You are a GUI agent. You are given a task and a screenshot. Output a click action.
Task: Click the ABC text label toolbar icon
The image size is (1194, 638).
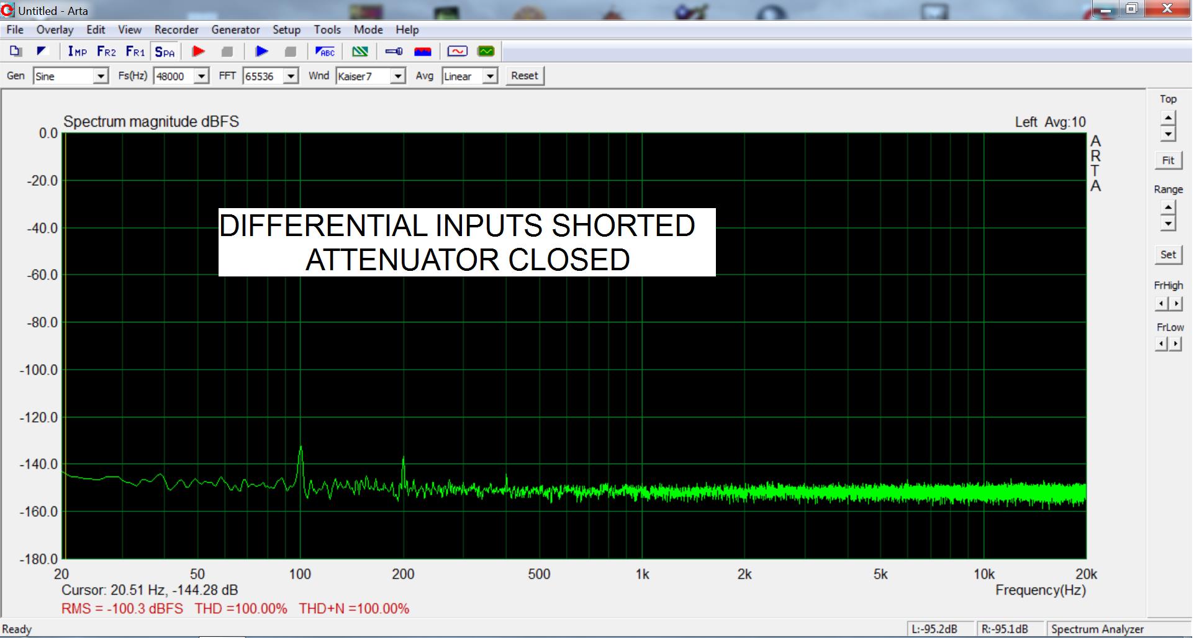[x=325, y=52]
